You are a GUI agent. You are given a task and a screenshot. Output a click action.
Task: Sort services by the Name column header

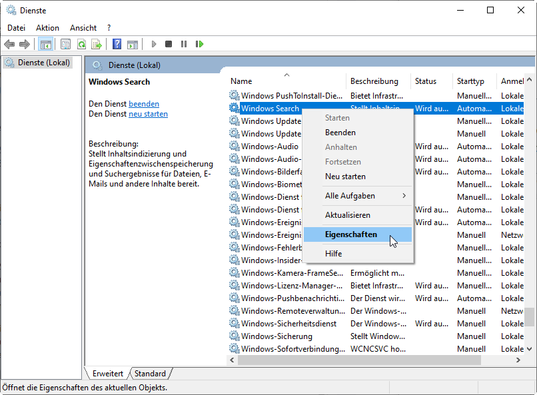point(241,81)
